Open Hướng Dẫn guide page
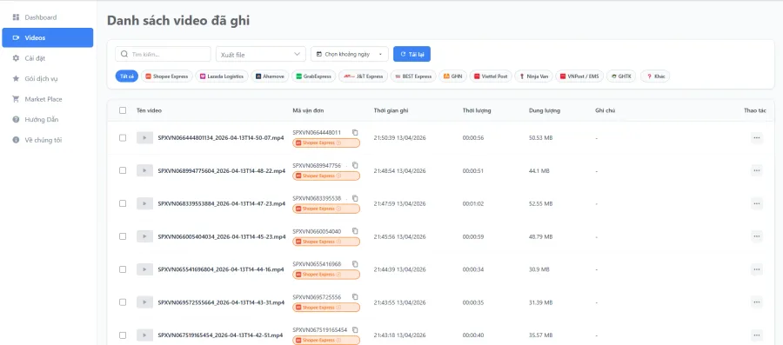Image resolution: width=783 pixels, height=345 pixels. (48, 120)
